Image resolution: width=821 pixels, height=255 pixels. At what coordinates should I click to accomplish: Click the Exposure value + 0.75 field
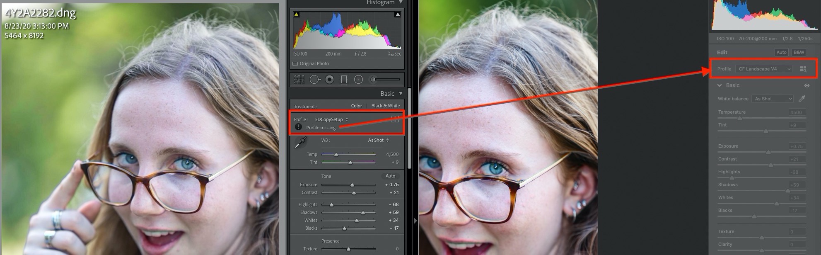point(392,185)
